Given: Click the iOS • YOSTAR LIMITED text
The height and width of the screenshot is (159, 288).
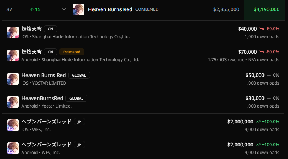Looking at the screenshot, I should click(44, 83).
